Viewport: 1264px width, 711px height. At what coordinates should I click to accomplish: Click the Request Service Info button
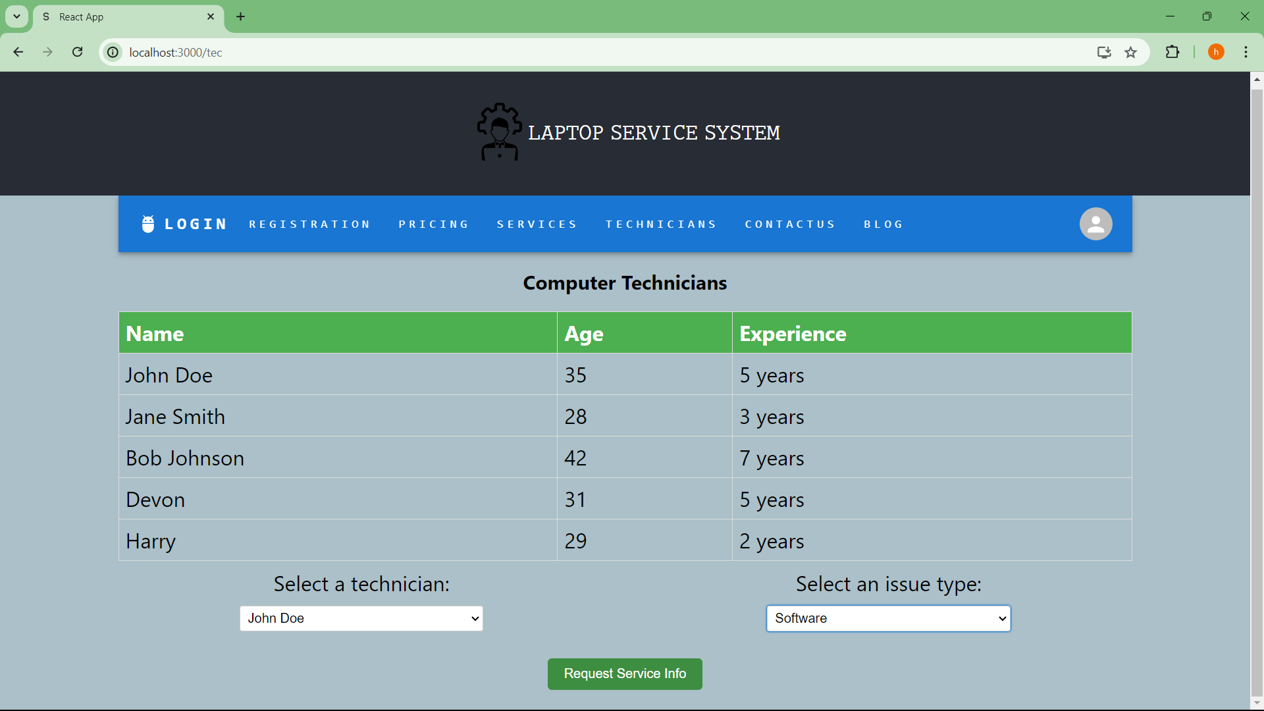[625, 673]
